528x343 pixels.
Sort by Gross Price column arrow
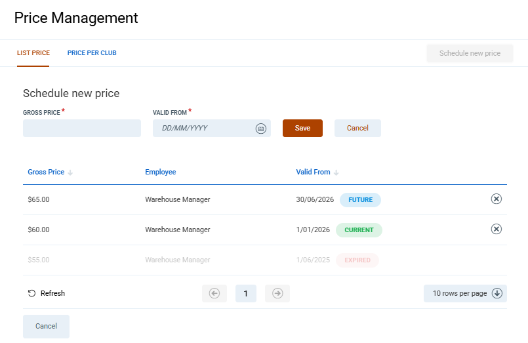click(70, 172)
